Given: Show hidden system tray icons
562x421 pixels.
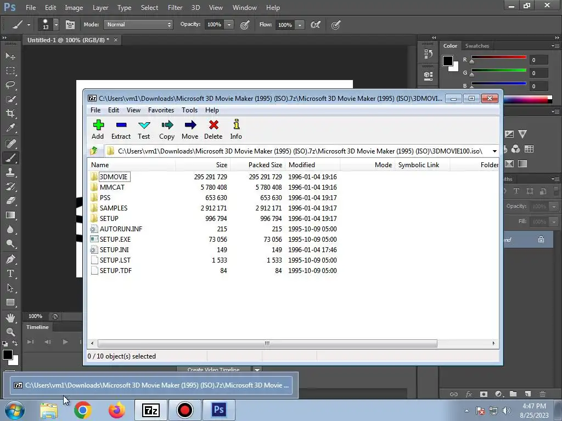Looking at the screenshot, I should [467, 411].
